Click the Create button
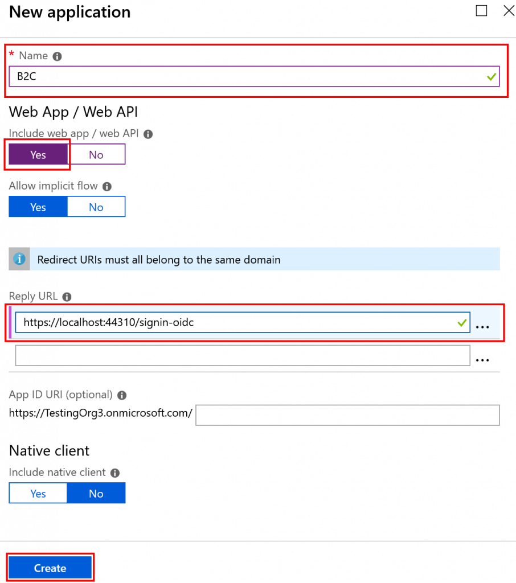The width and height of the screenshot is (516, 583). click(50, 568)
